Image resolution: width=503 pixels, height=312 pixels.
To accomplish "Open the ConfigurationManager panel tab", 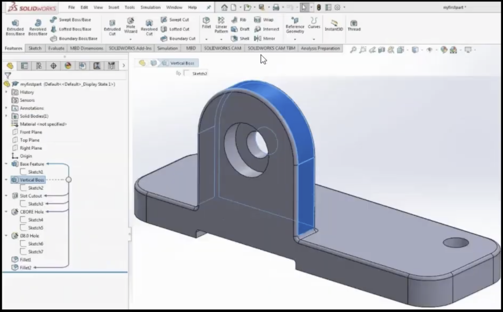I will click(39, 66).
